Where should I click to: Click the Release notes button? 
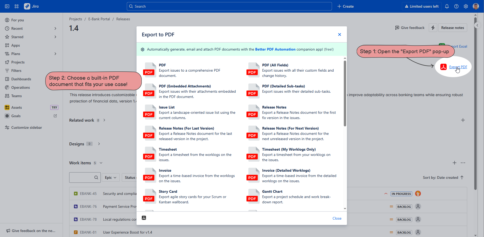coord(452,28)
